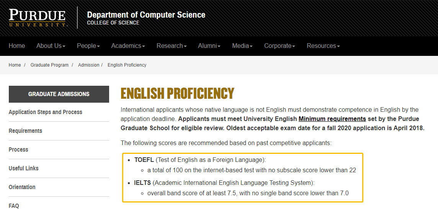Click the Home breadcrumb link

[15, 65]
